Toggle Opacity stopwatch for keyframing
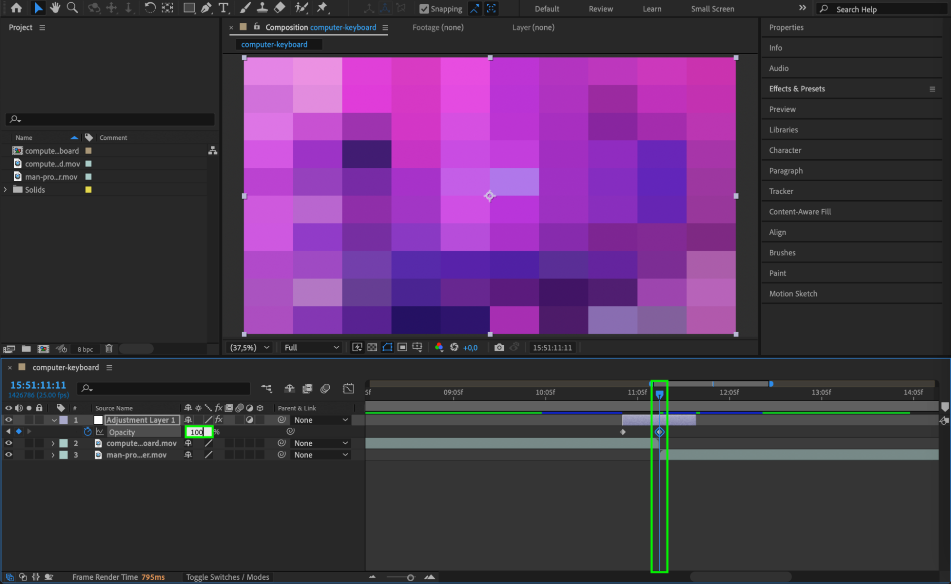951x584 pixels. (88, 432)
